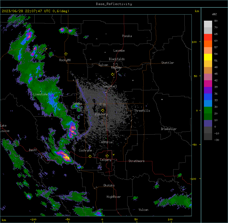
Task: Click the Olds town label
Action: 103,104
